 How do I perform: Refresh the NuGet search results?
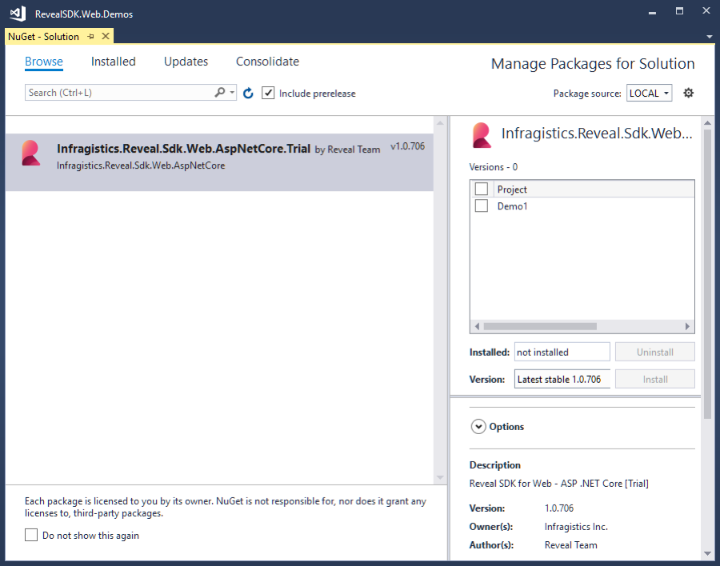pyautogui.click(x=248, y=93)
